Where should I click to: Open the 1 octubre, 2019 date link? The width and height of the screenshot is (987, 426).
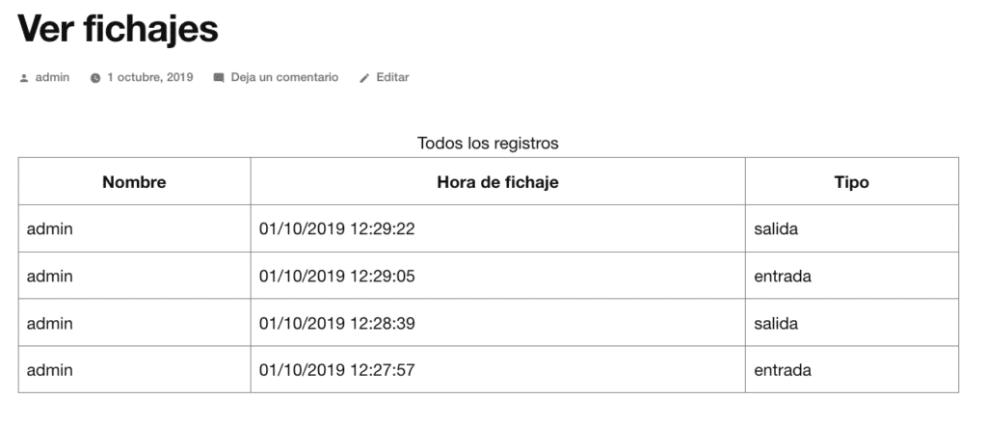click(149, 77)
